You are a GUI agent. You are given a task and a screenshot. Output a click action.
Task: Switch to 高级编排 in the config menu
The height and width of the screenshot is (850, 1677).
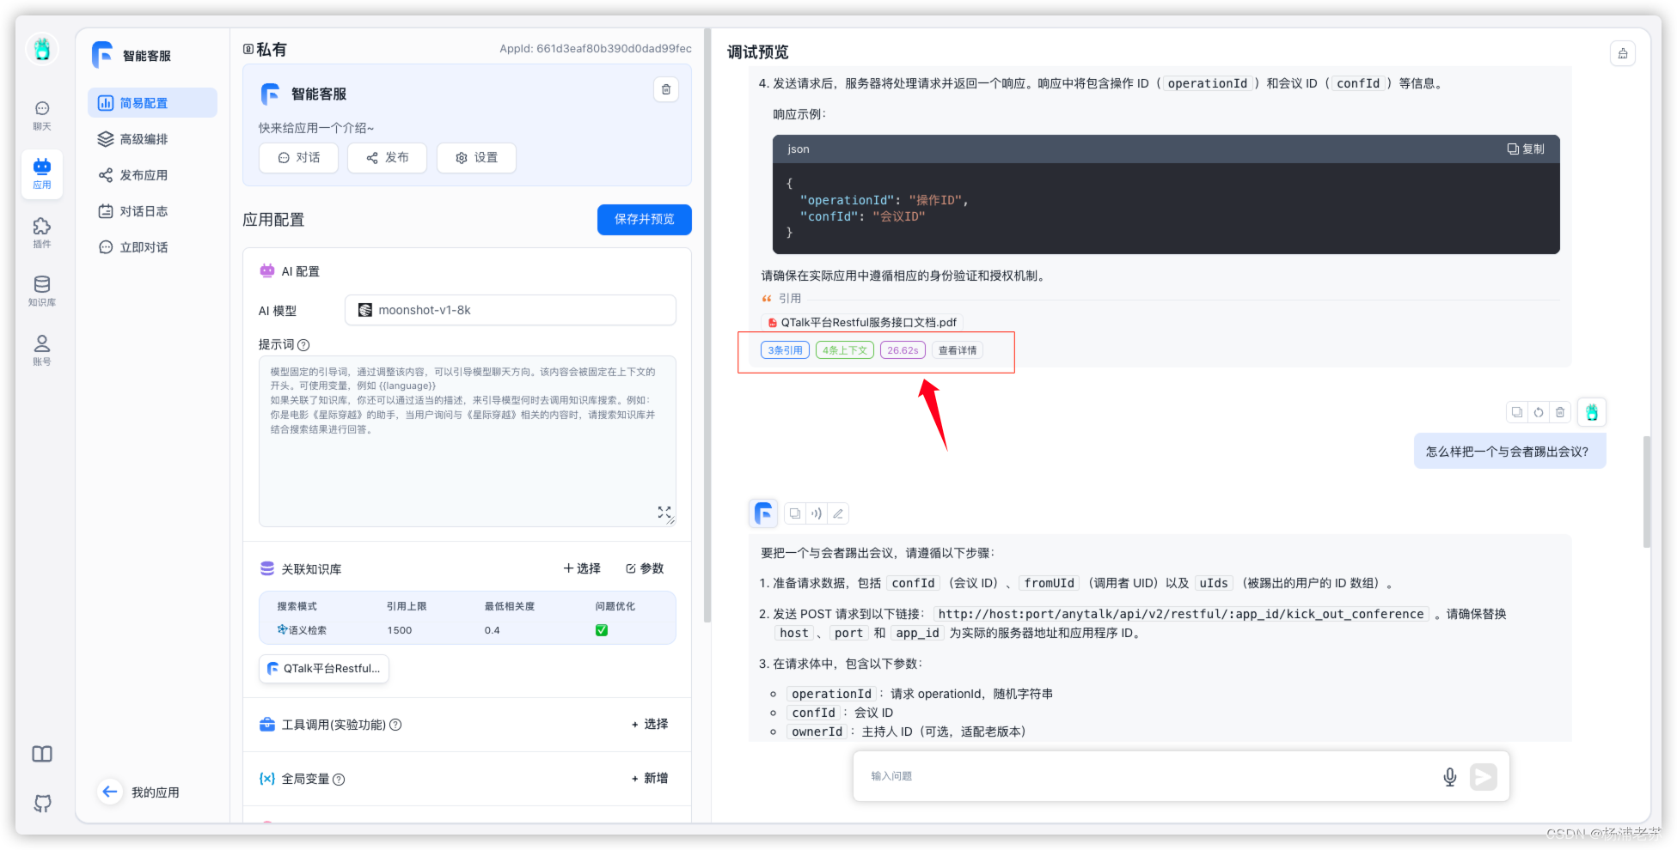pos(144,138)
